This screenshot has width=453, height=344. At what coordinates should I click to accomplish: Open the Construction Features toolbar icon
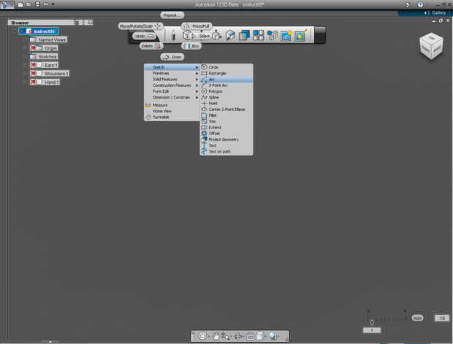(x=230, y=35)
